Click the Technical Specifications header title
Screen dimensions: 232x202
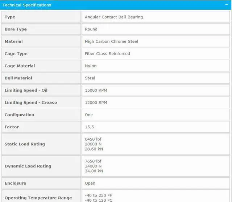coord(27,5)
